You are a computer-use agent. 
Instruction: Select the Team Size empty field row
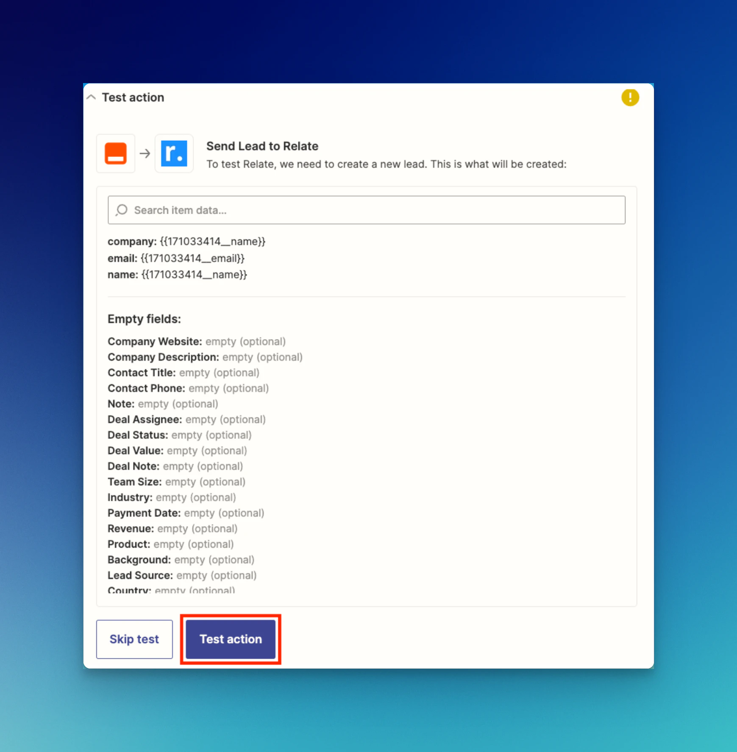(177, 482)
